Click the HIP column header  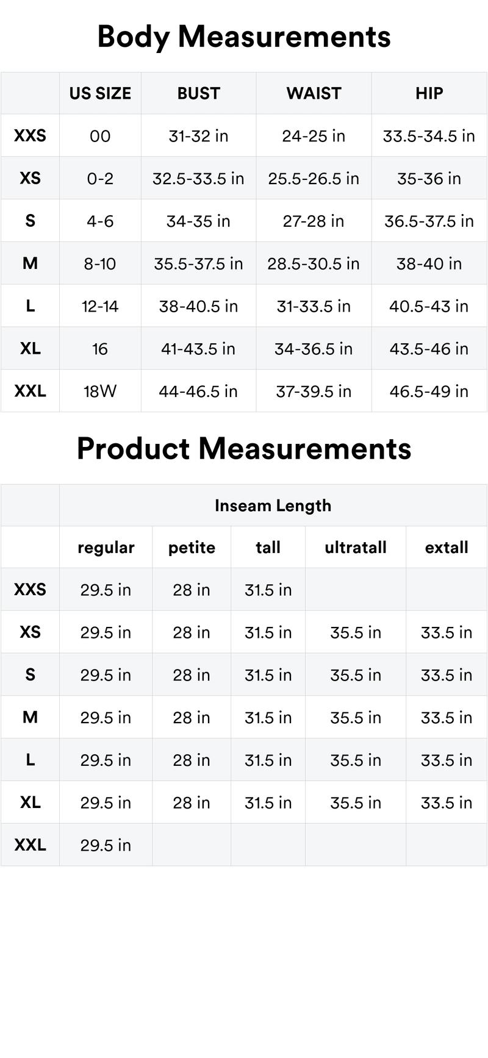coord(429,93)
